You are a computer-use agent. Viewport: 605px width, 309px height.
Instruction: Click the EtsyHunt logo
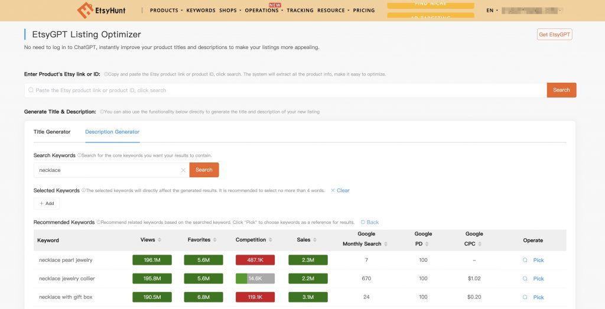point(102,10)
